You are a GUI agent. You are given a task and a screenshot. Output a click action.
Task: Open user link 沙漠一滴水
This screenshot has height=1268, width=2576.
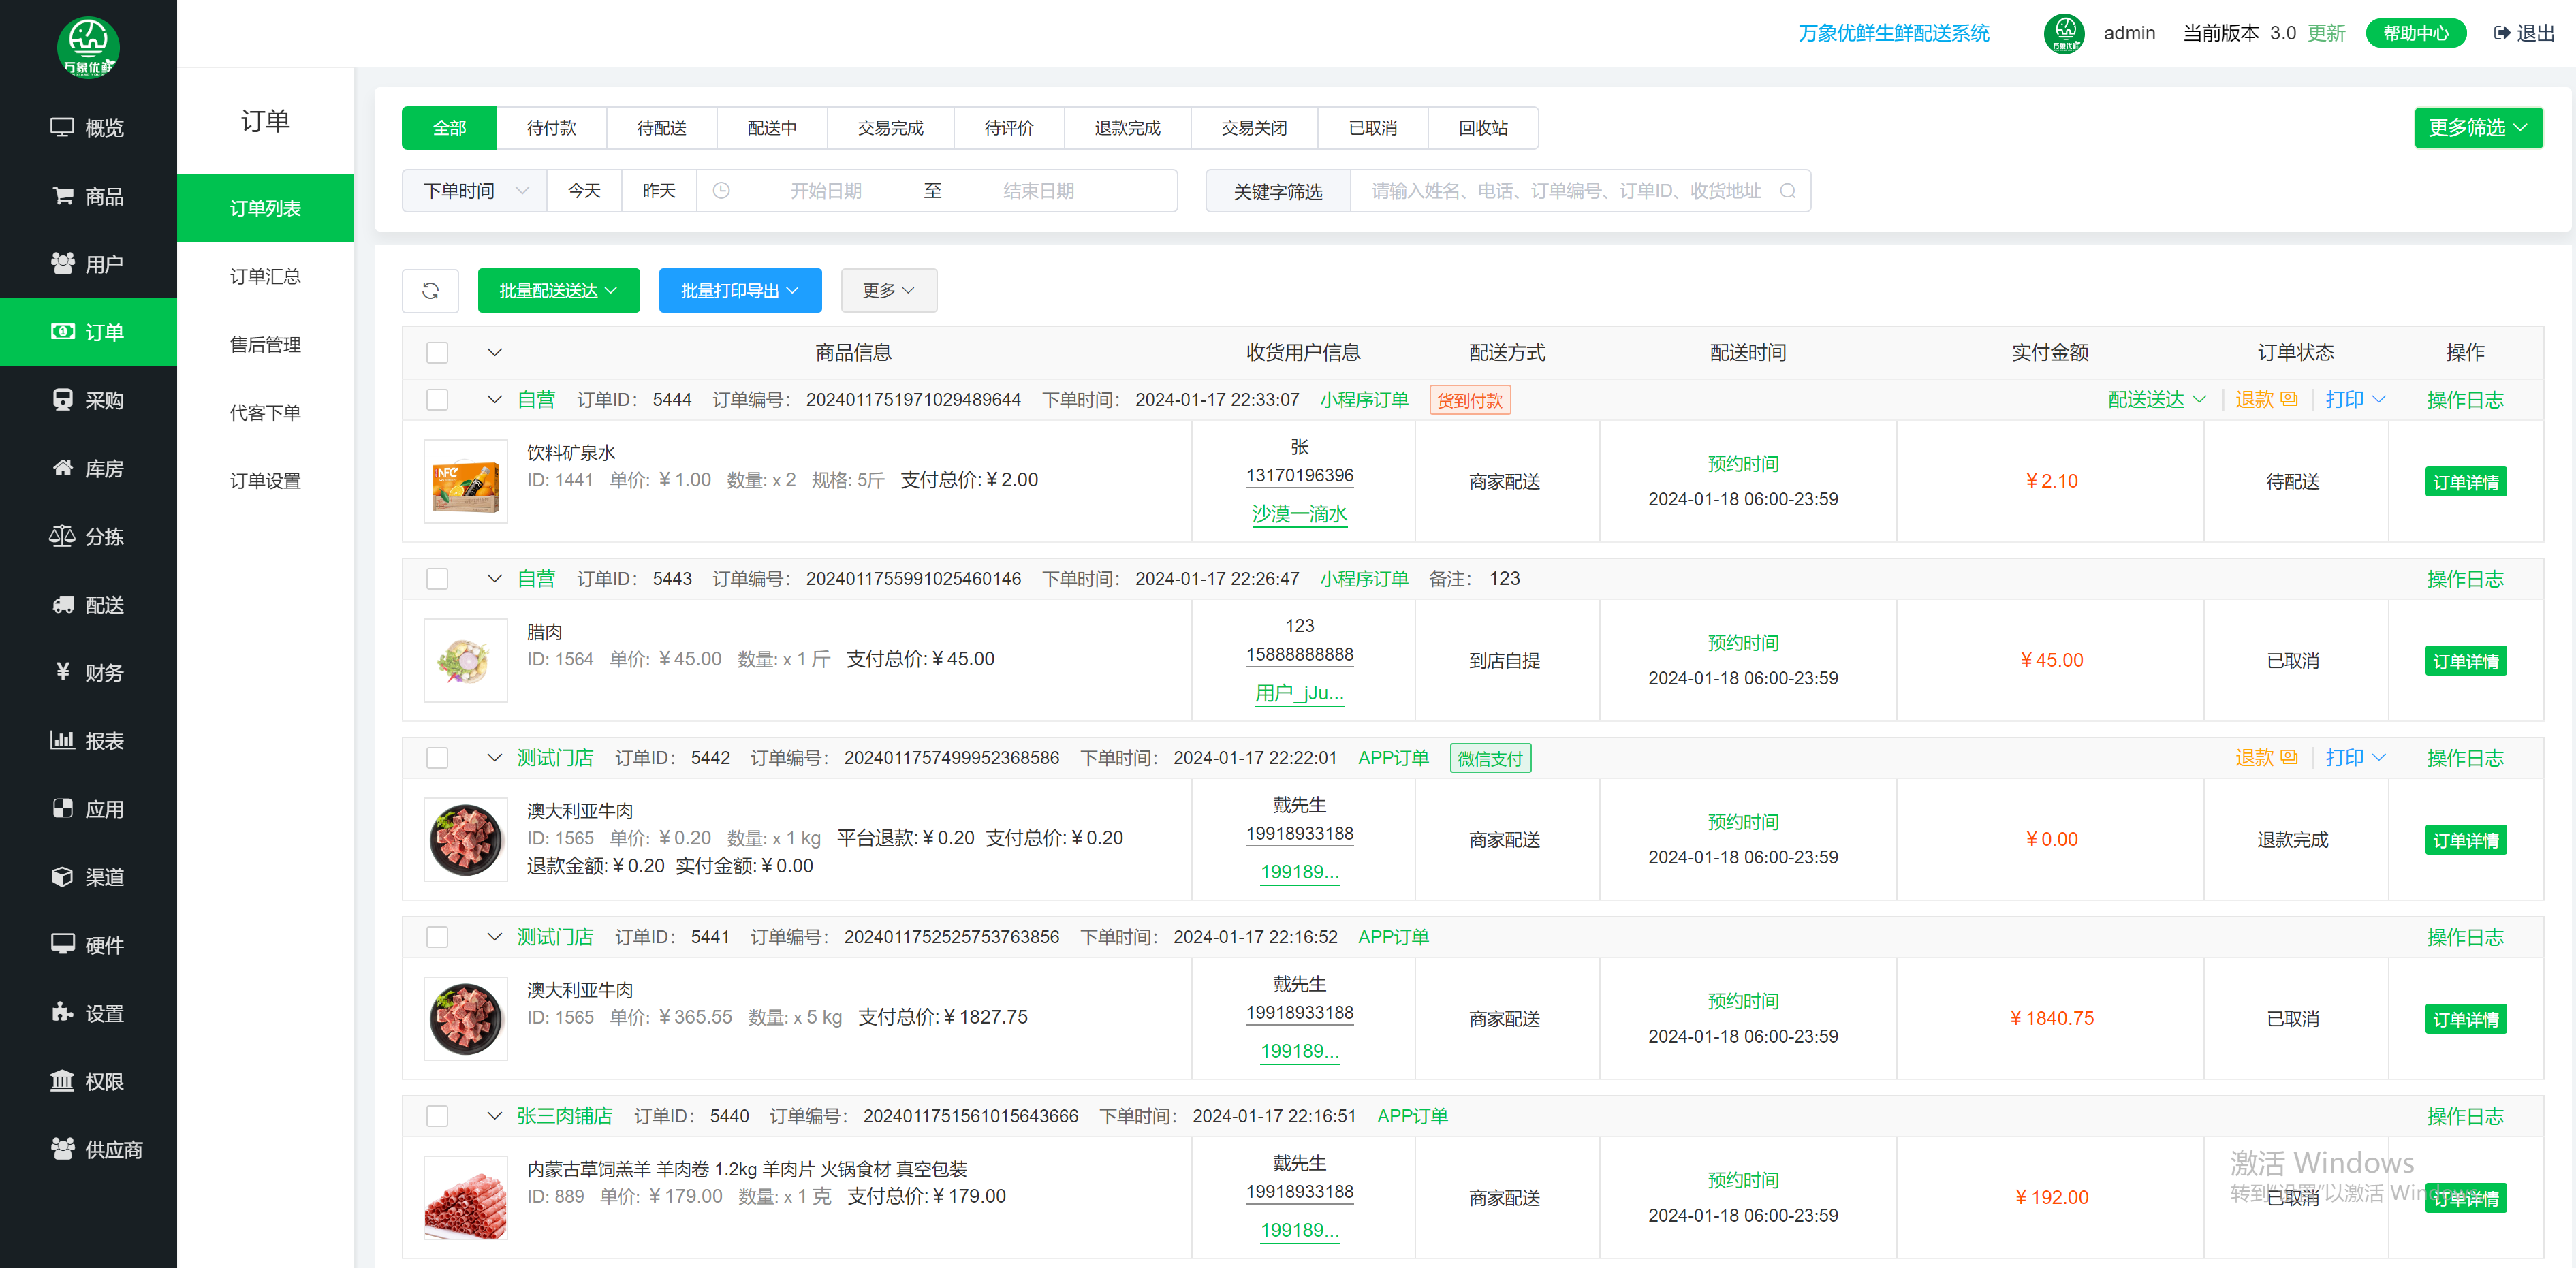1299,514
